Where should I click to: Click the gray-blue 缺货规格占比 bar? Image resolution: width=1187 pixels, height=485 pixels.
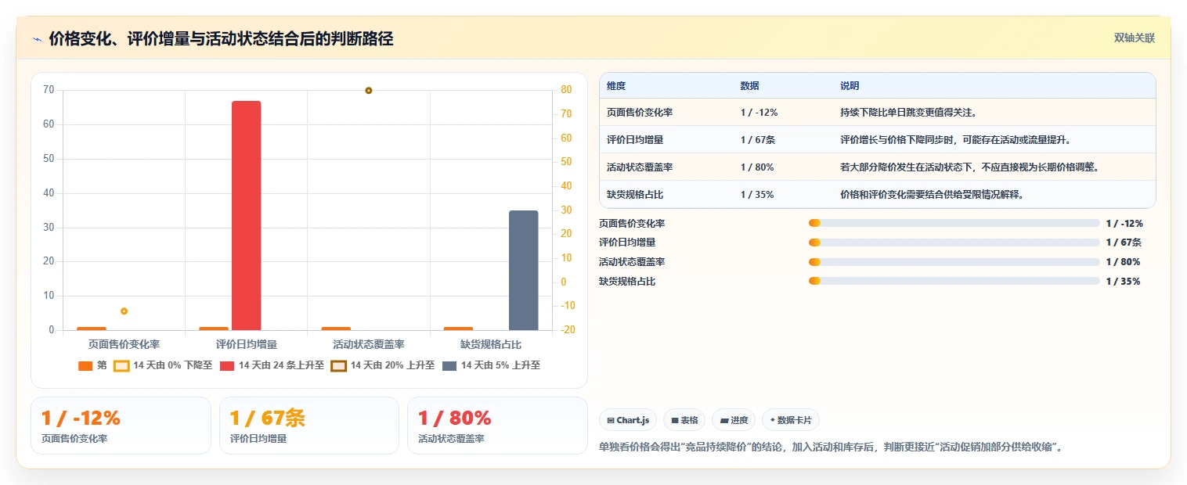point(524,270)
